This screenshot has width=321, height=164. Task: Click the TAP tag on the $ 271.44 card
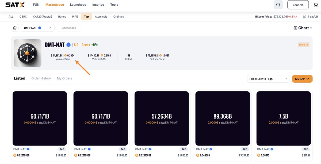(306, 149)
